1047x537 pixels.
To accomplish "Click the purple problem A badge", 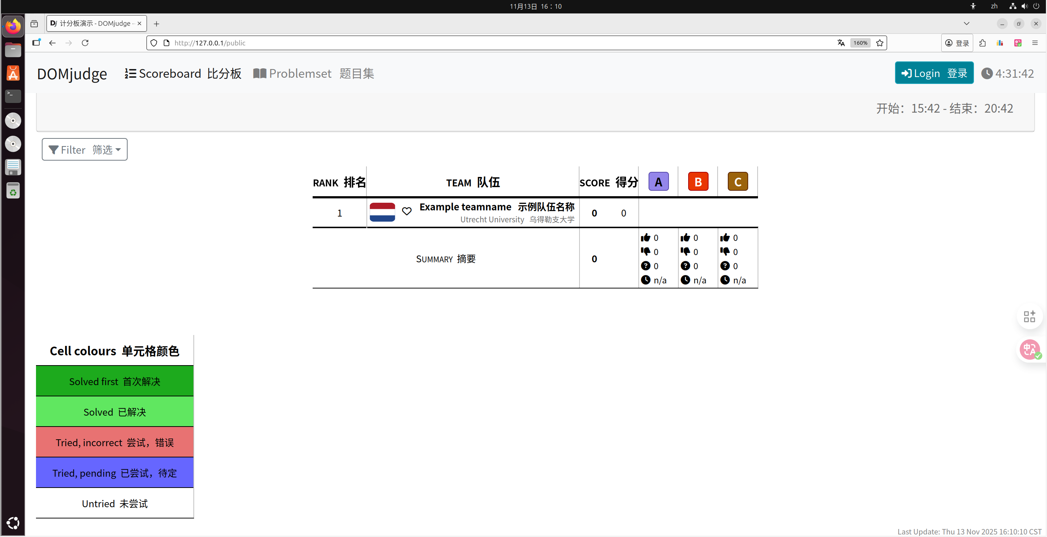I will 658,182.
